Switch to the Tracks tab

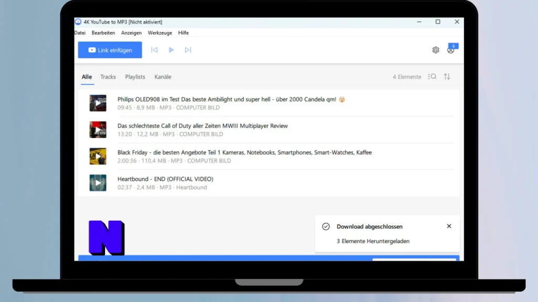(108, 77)
